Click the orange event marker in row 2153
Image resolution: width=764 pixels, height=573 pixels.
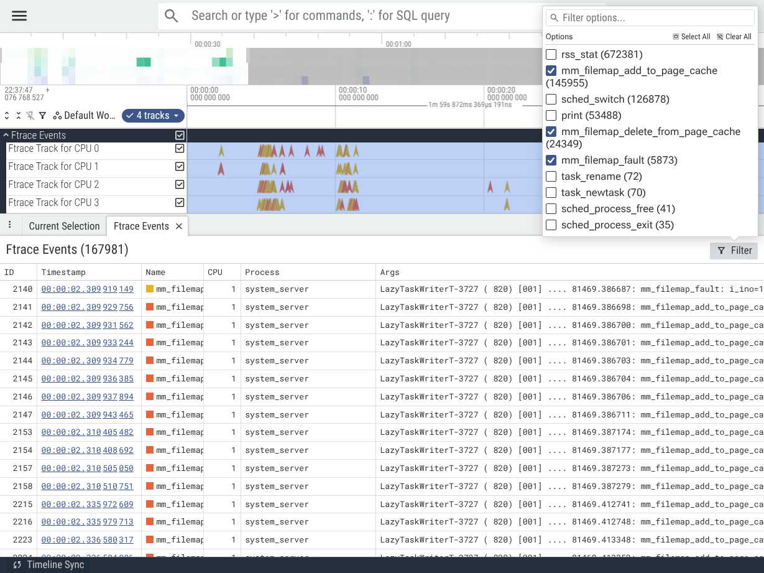pos(150,432)
